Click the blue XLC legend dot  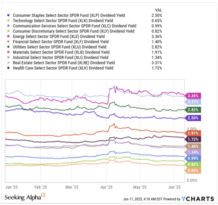pos(8,26)
